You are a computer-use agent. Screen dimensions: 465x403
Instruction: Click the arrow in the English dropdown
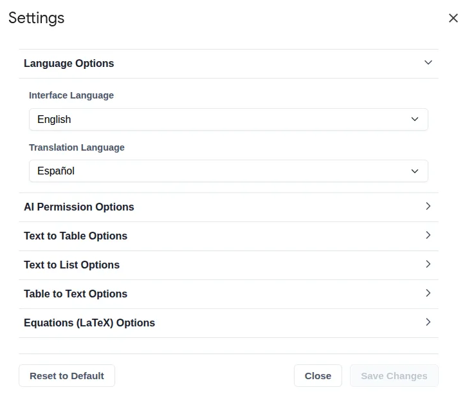pos(415,119)
